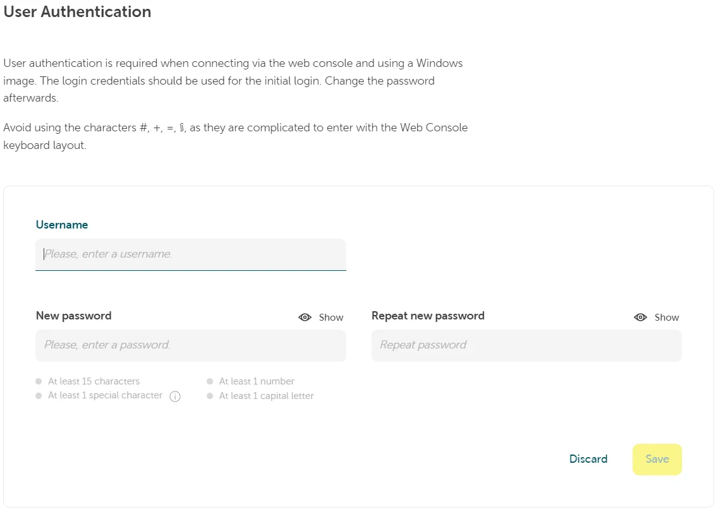Open the special character info tooltip icon
The height and width of the screenshot is (512, 723).
174,396
